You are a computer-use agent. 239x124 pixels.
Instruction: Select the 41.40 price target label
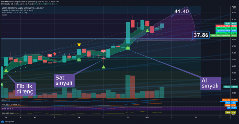(x=181, y=11)
